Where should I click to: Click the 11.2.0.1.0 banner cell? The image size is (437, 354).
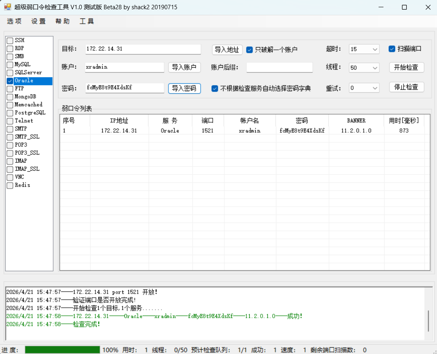(x=356, y=130)
